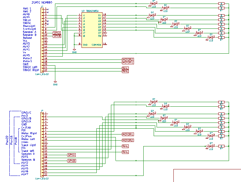Click the V+ pin label
Screen dimensions: 241x182
(25, 52)
